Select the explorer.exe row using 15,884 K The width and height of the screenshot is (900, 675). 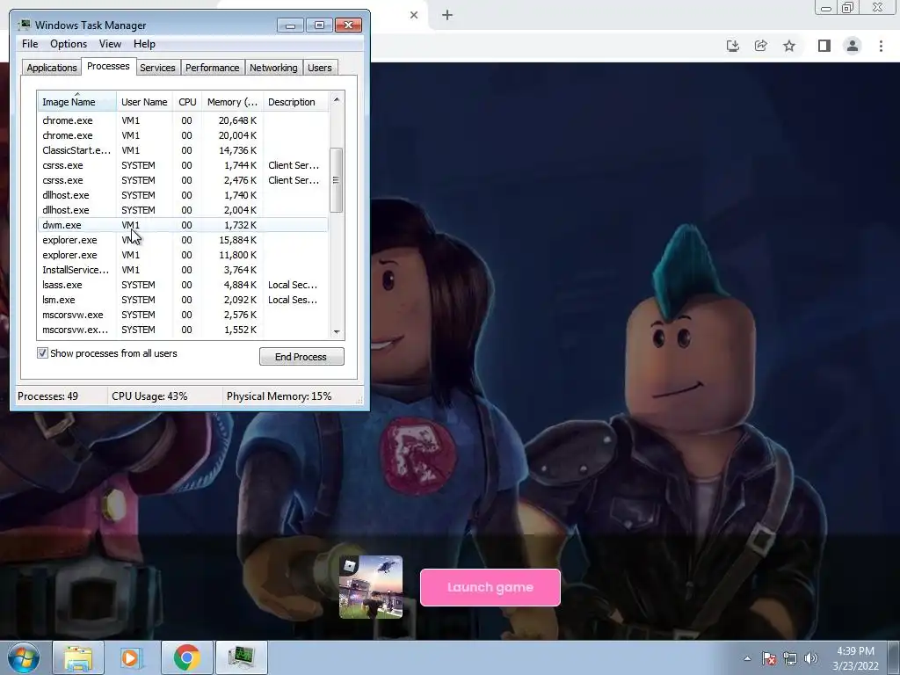183,240
